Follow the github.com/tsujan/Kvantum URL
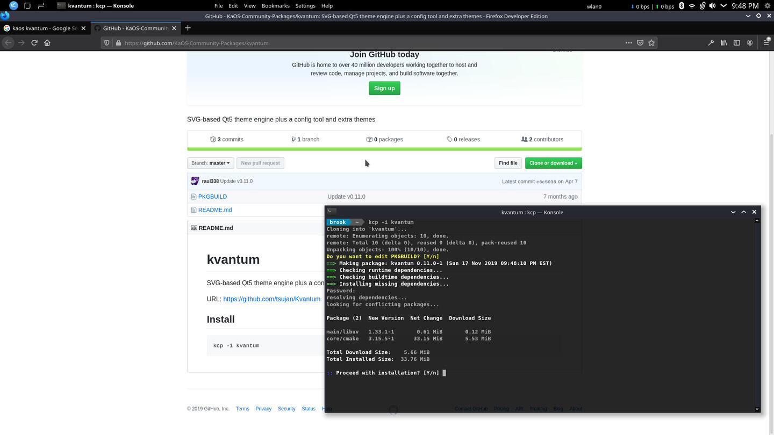 (271, 299)
